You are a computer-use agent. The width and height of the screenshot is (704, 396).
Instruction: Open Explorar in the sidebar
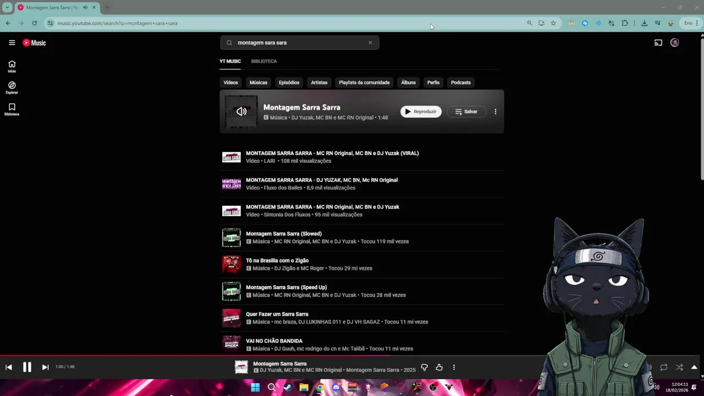tap(12, 87)
